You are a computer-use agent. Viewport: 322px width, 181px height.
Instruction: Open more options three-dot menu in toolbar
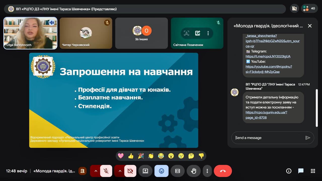click(x=207, y=171)
